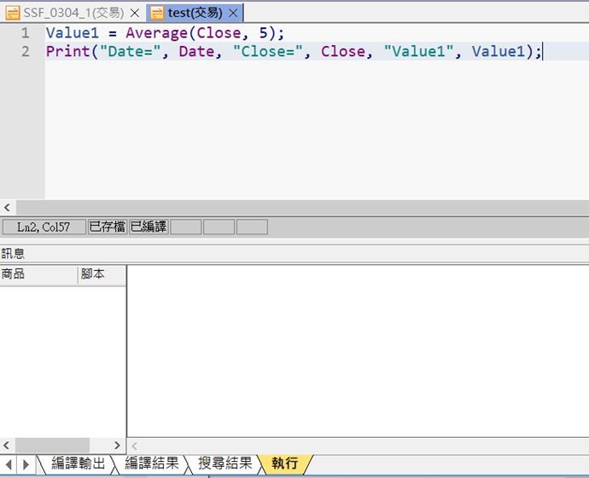This screenshot has height=478, width=589.
Task: Click the Ln2, Col57 status cell
Action: pyautogui.click(x=44, y=227)
